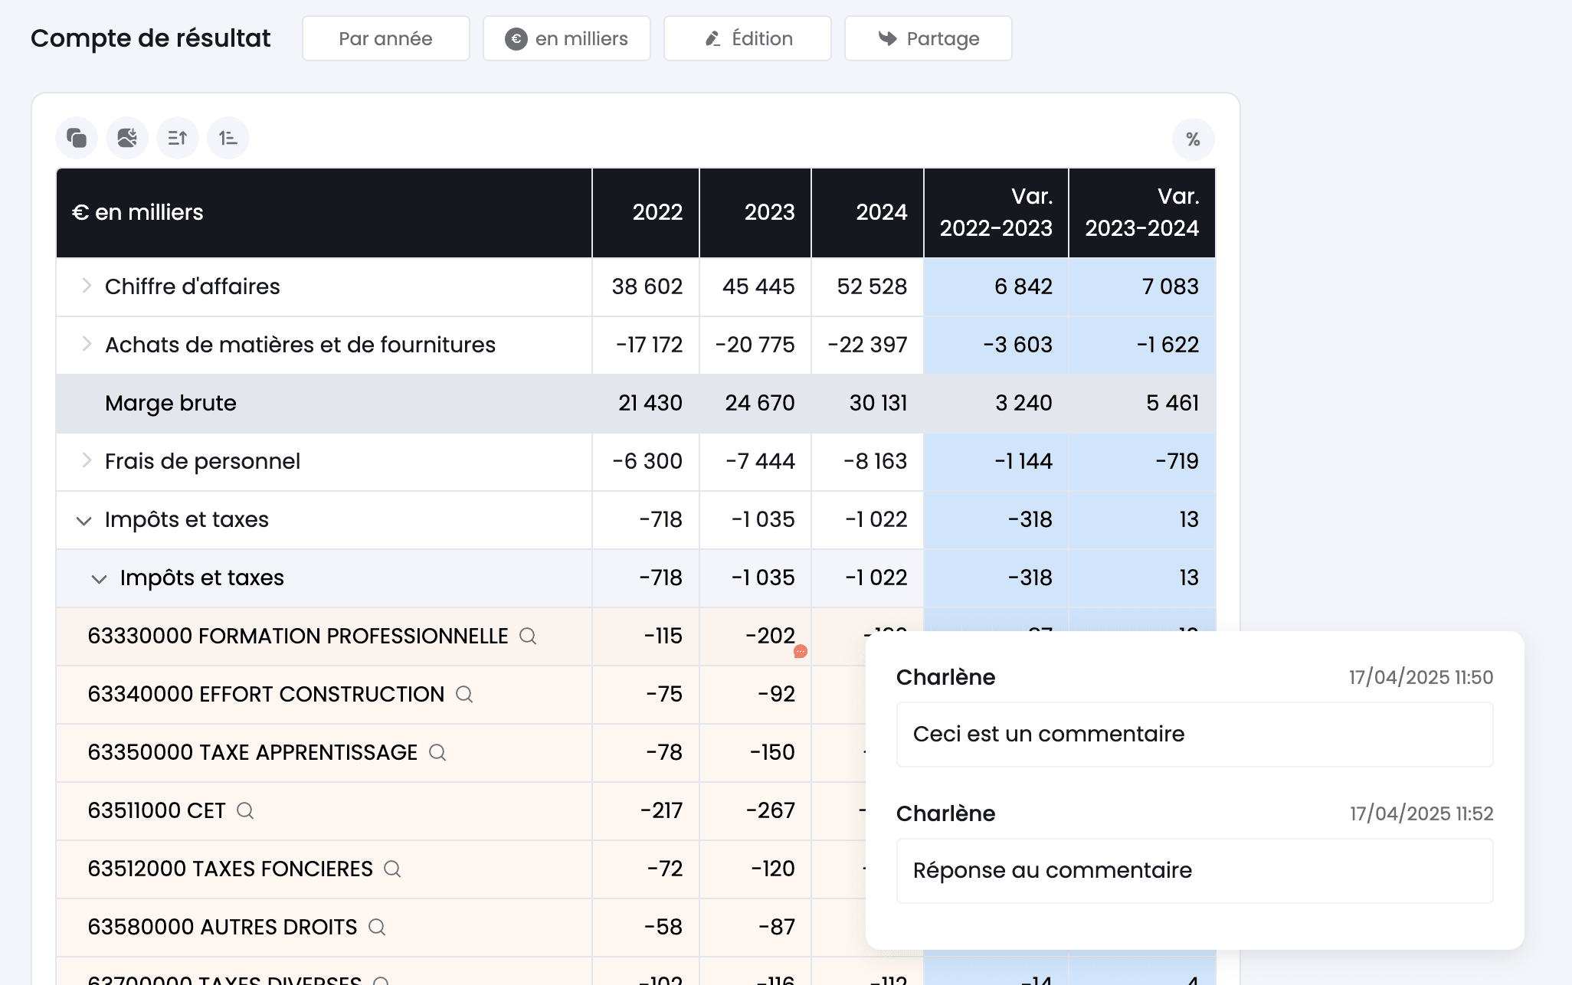The height and width of the screenshot is (985, 1572).
Task: Click the chart view icon in toolbar
Action: tap(127, 138)
